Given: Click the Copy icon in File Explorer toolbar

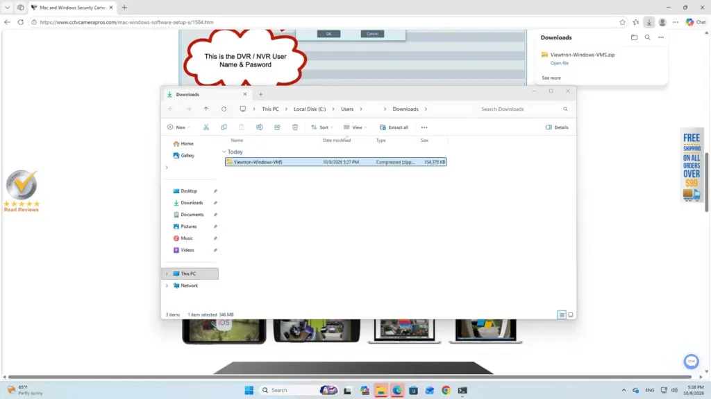Looking at the screenshot, I should pos(224,127).
